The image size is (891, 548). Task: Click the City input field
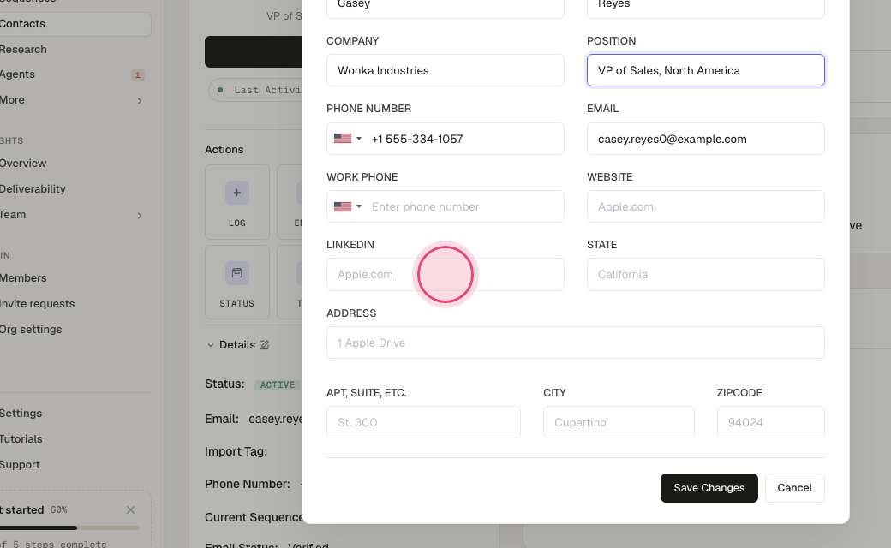point(619,422)
